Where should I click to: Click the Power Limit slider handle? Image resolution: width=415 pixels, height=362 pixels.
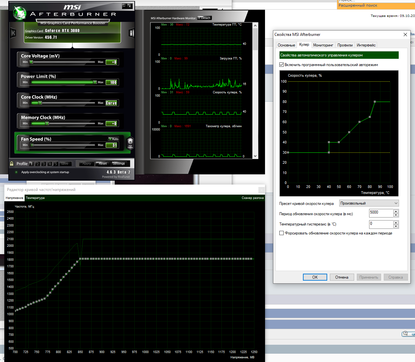point(95,82)
